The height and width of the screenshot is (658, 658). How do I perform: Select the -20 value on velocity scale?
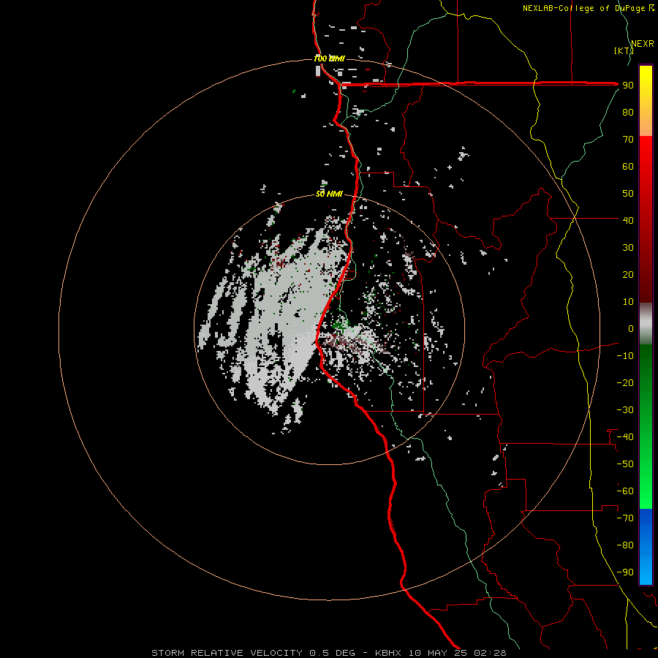click(x=625, y=382)
